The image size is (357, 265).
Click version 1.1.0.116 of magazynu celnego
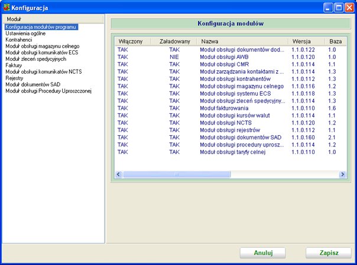pos(303,86)
